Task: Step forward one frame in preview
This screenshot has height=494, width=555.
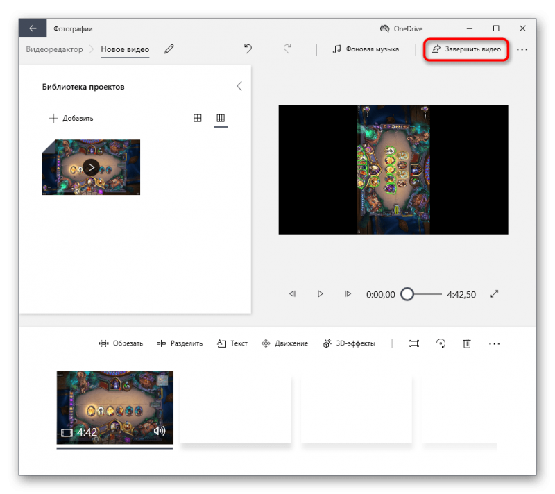Action: pos(348,293)
